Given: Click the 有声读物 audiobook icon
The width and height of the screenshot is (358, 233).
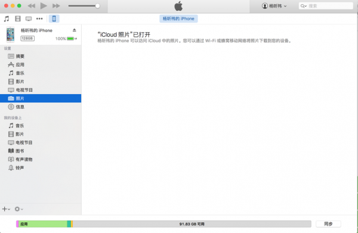Looking at the screenshot, I should click(x=11, y=159).
